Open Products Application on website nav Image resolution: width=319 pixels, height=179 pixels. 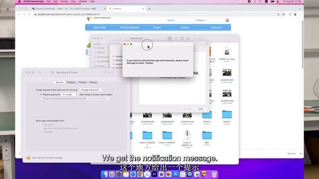click(x=130, y=27)
